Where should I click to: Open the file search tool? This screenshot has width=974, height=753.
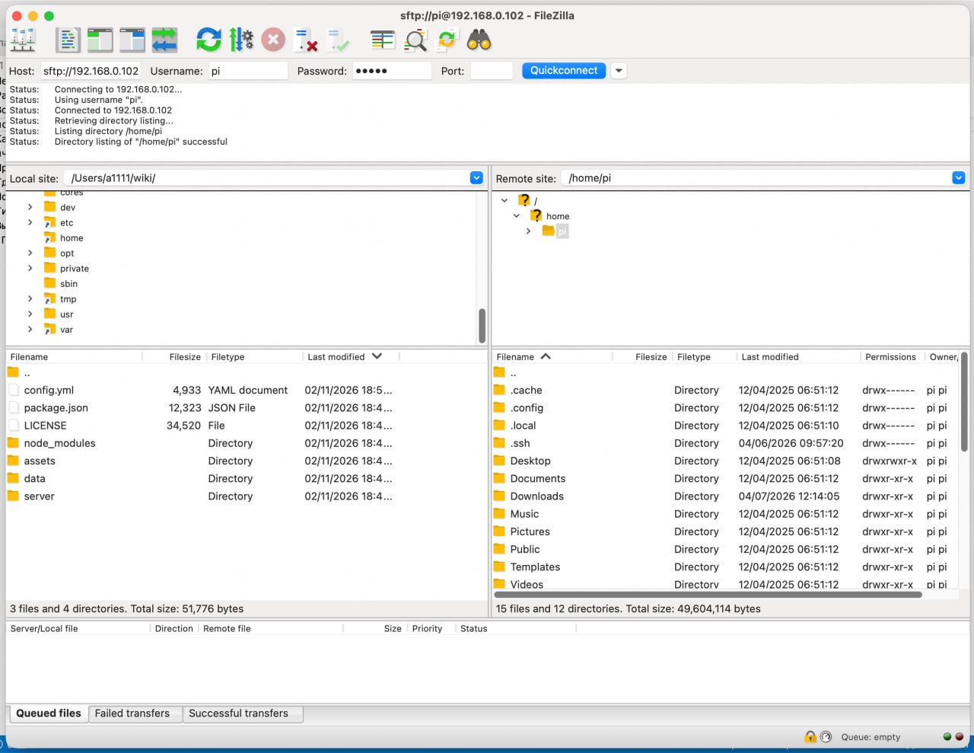(477, 40)
